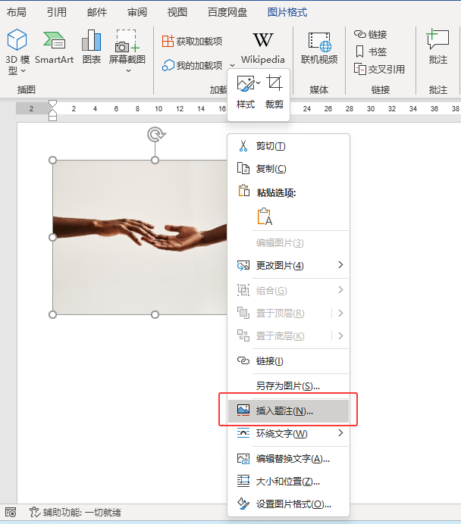Select 更改图片(4) menu entry
The width and height of the screenshot is (461, 524).
coord(288,265)
